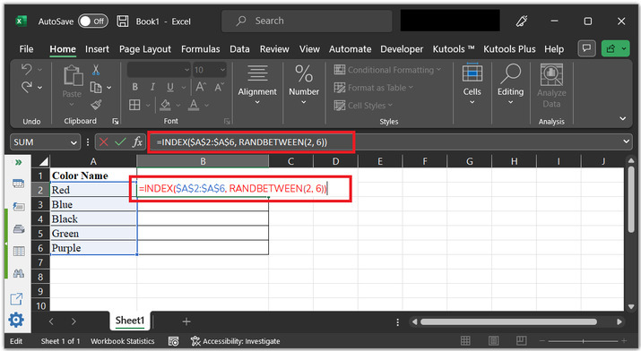641x351 pixels.
Task: Click the Copy icon
Action: pos(96,88)
